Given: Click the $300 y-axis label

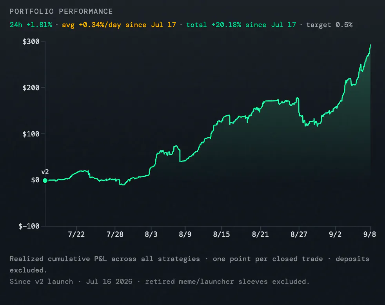Looking at the screenshot, I should [31, 42].
